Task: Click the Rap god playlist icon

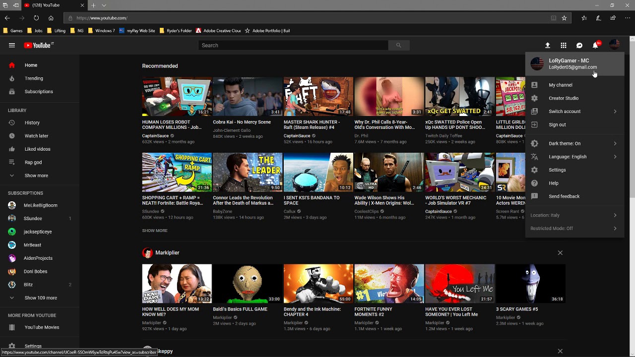Action: coord(12,162)
